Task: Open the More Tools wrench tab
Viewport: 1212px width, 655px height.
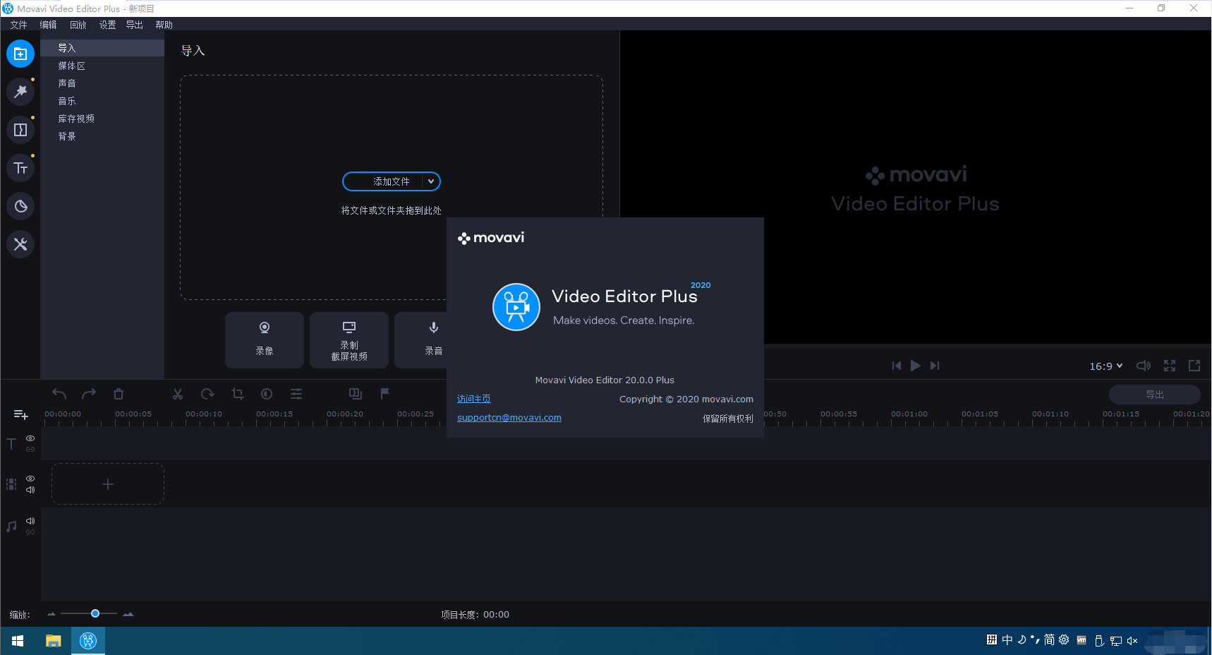Action: (20, 244)
